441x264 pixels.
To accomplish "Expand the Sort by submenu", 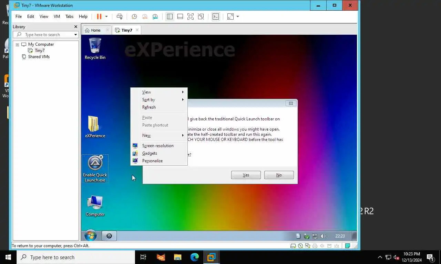I will [x=159, y=100].
